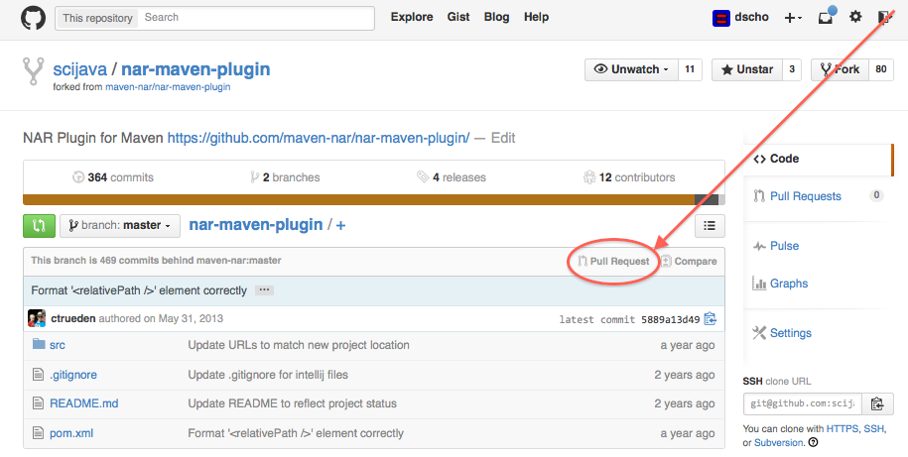The width and height of the screenshot is (908, 457).
Task: Open latest commit 5889a13d49 hash
Action: 671,319
